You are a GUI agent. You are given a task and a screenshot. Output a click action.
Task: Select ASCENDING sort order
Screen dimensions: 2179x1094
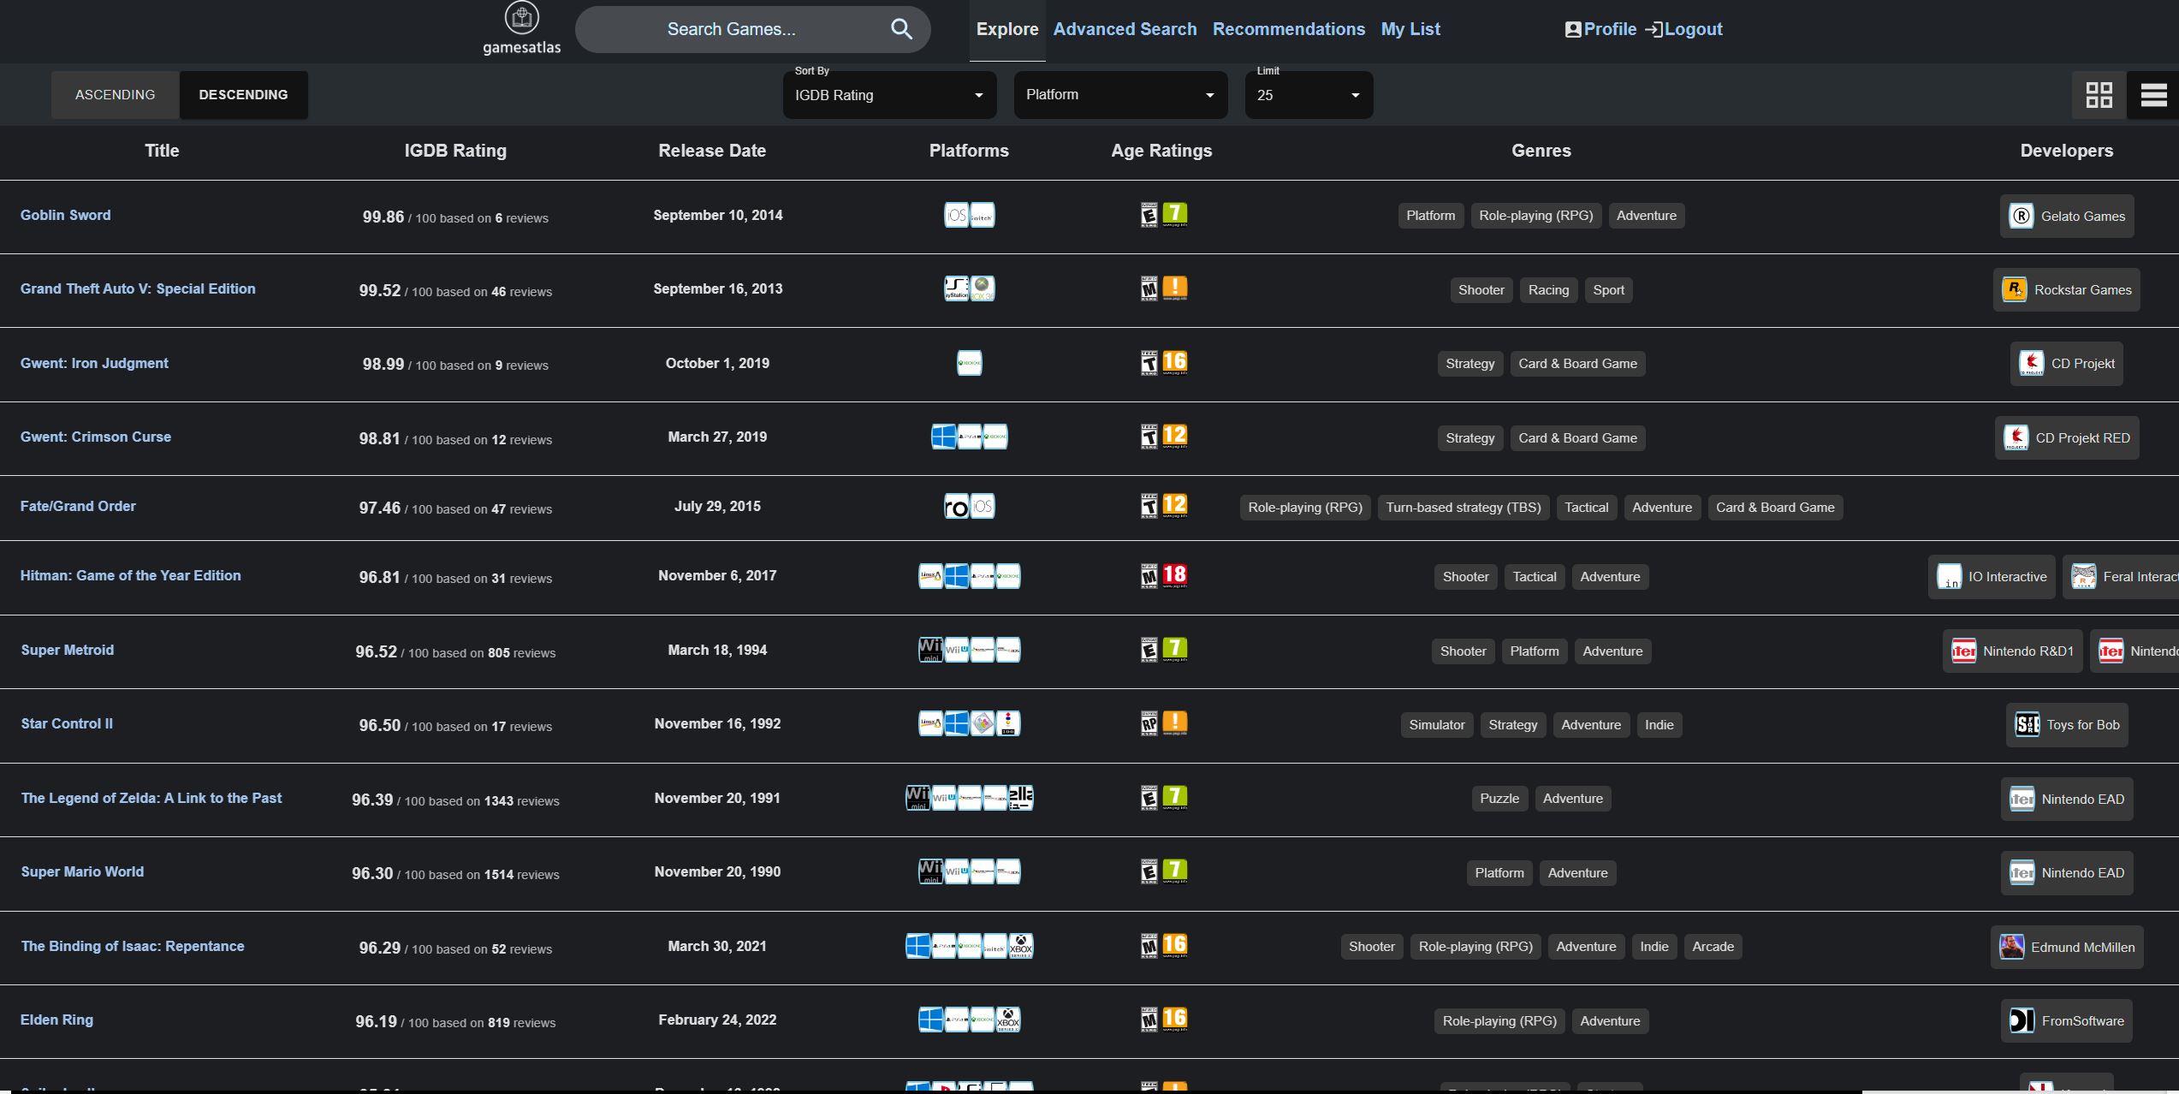coord(116,95)
